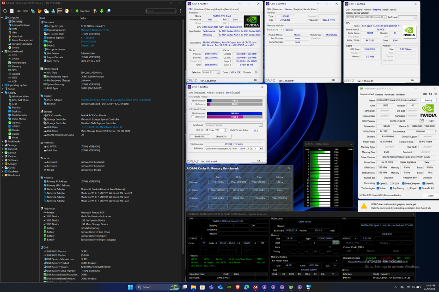Screen dimensions: 439x292
Task: Open the CPU-Z Socket selection dropdown
Action: coord(211,72)
